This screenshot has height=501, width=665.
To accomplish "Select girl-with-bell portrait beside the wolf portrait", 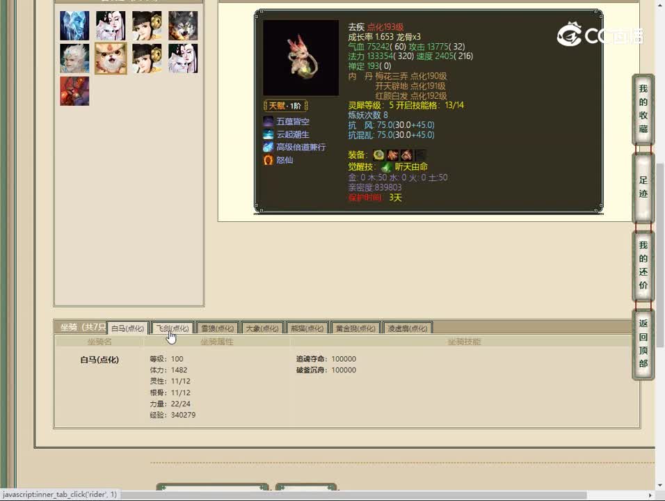I will pos(147,26).
